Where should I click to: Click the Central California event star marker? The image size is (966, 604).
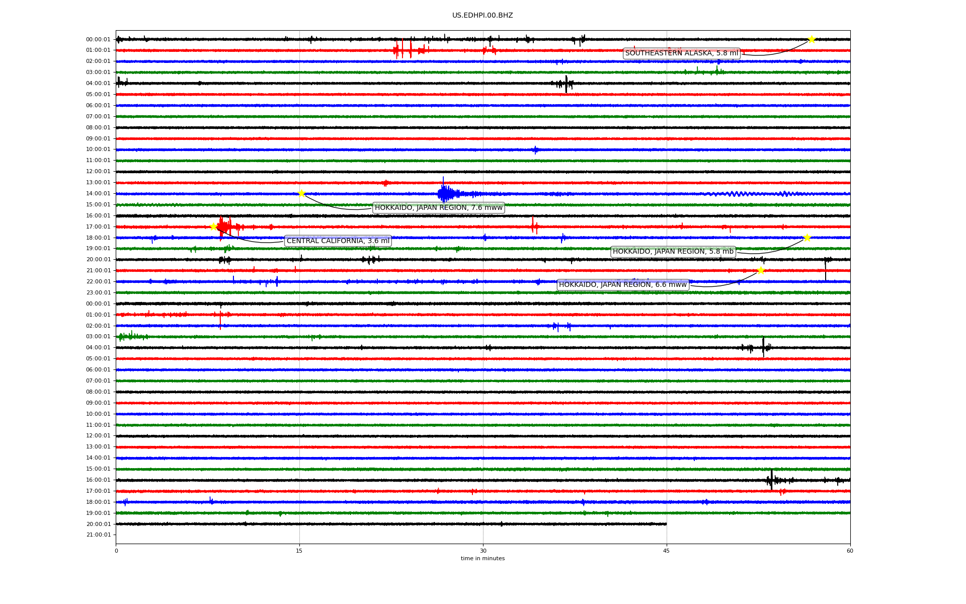[213, 226]
